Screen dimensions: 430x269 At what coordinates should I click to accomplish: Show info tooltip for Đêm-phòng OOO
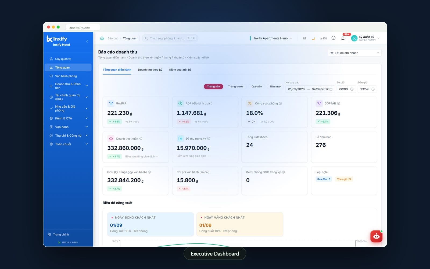point(283,172)
